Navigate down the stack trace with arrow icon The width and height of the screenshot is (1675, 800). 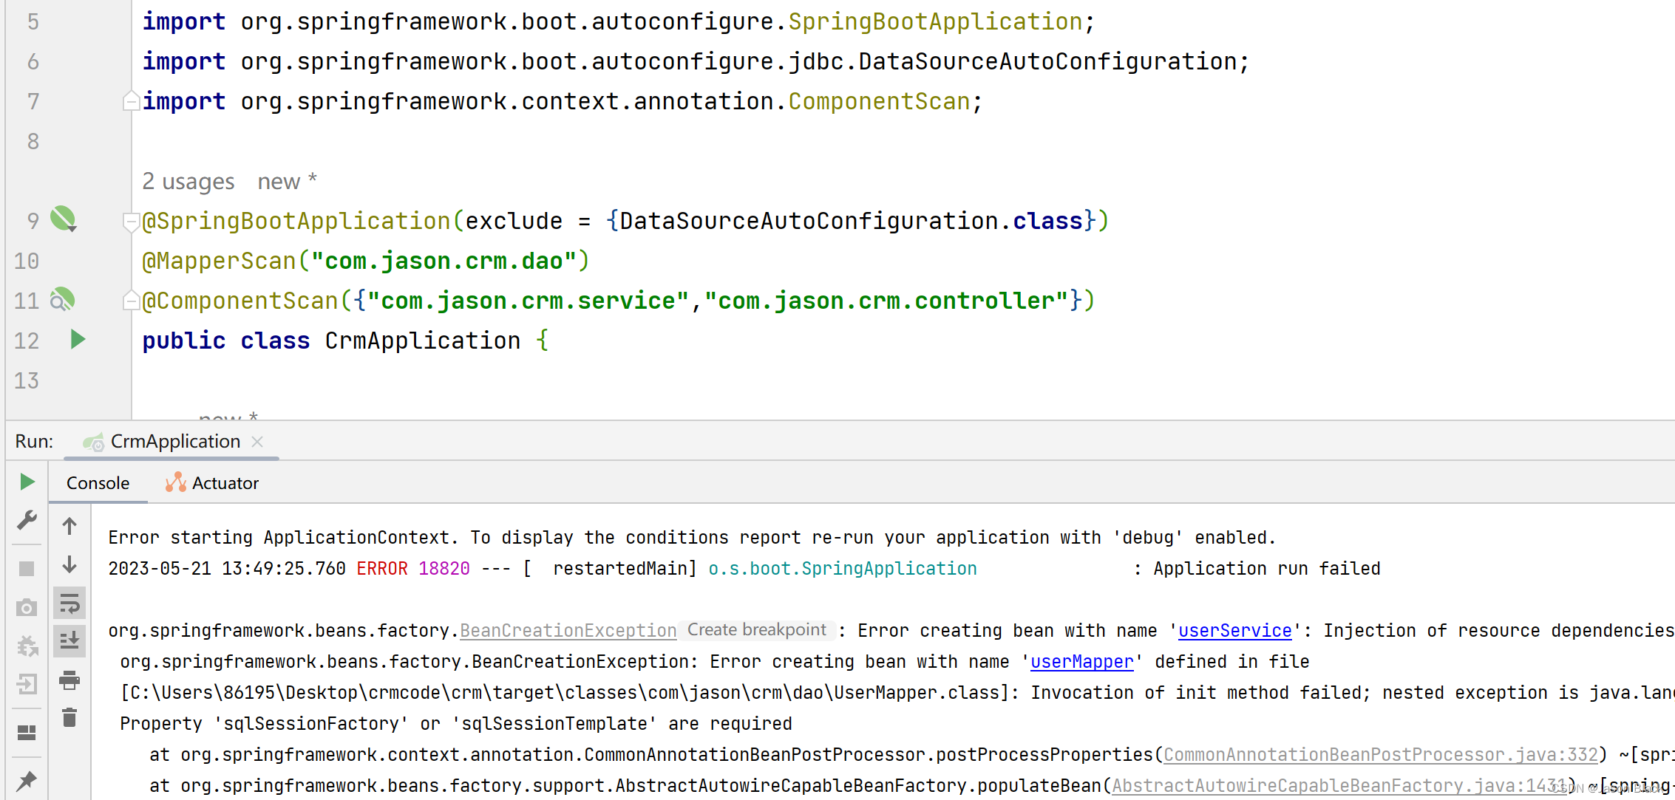(69, 564)
